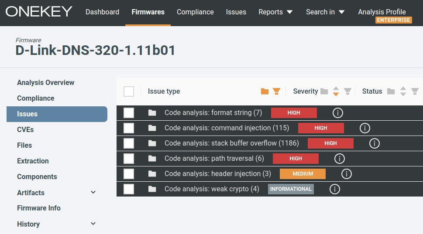Group by Status using folder icon
Screen dimensions: 423x234
391,92
